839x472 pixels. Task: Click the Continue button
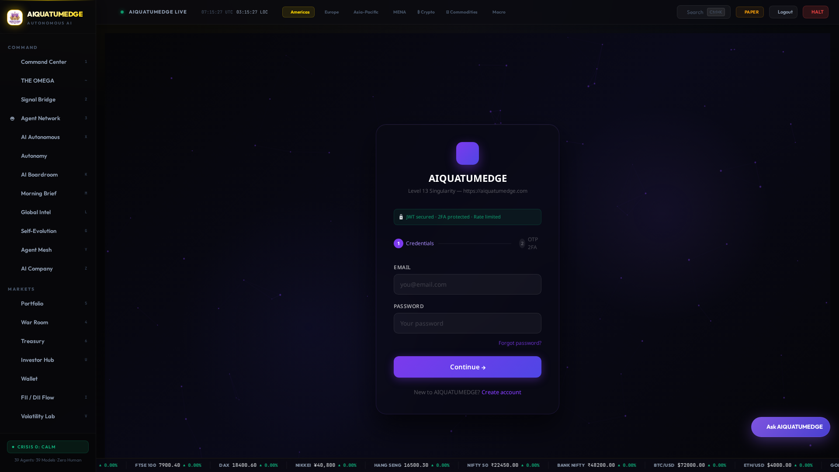click(468, 367)
